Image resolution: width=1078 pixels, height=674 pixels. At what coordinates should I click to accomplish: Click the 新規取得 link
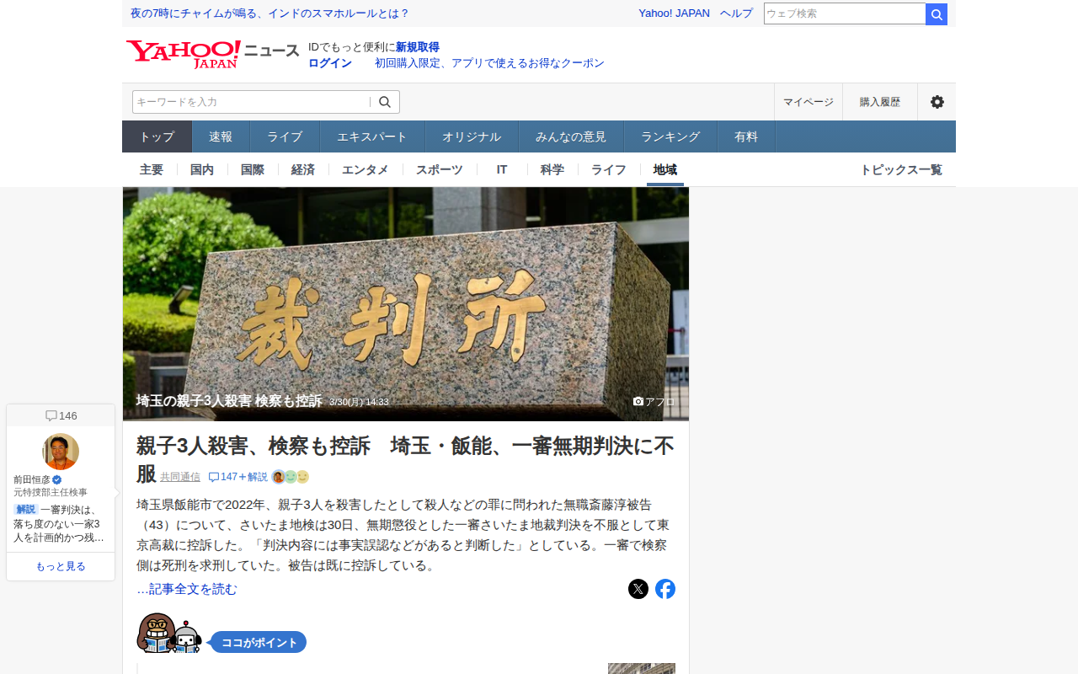pyautogui.click(x=418, y=47)
